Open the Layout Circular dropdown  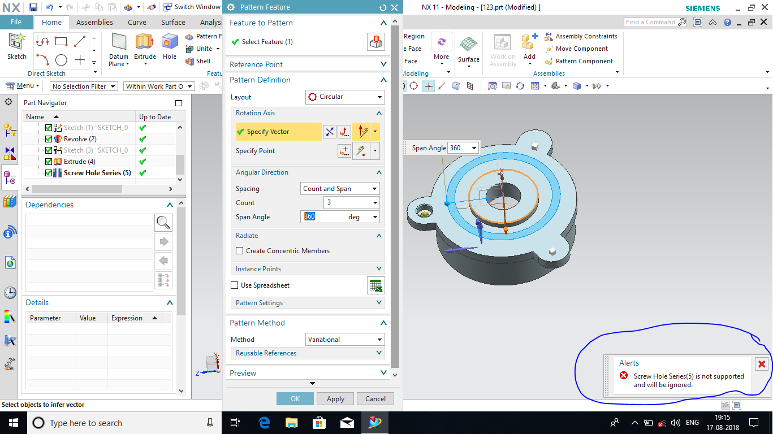click(x=345, y=97)
